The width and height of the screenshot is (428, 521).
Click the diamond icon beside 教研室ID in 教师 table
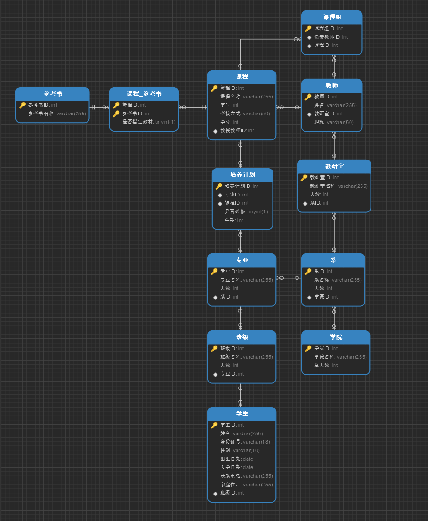tap(309, 114)
